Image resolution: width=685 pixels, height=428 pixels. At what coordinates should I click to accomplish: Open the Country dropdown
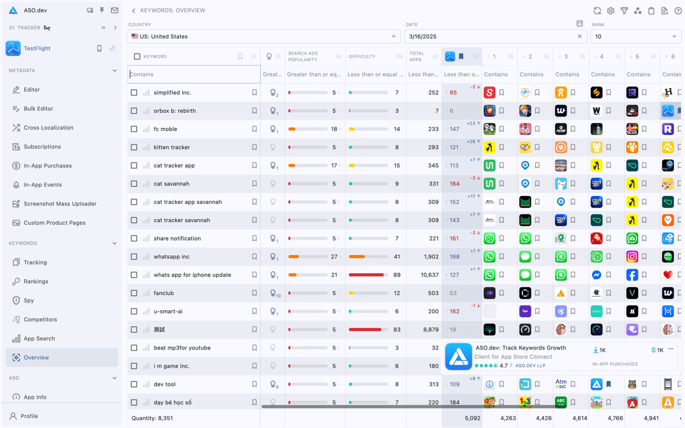(x=264, y=36)
